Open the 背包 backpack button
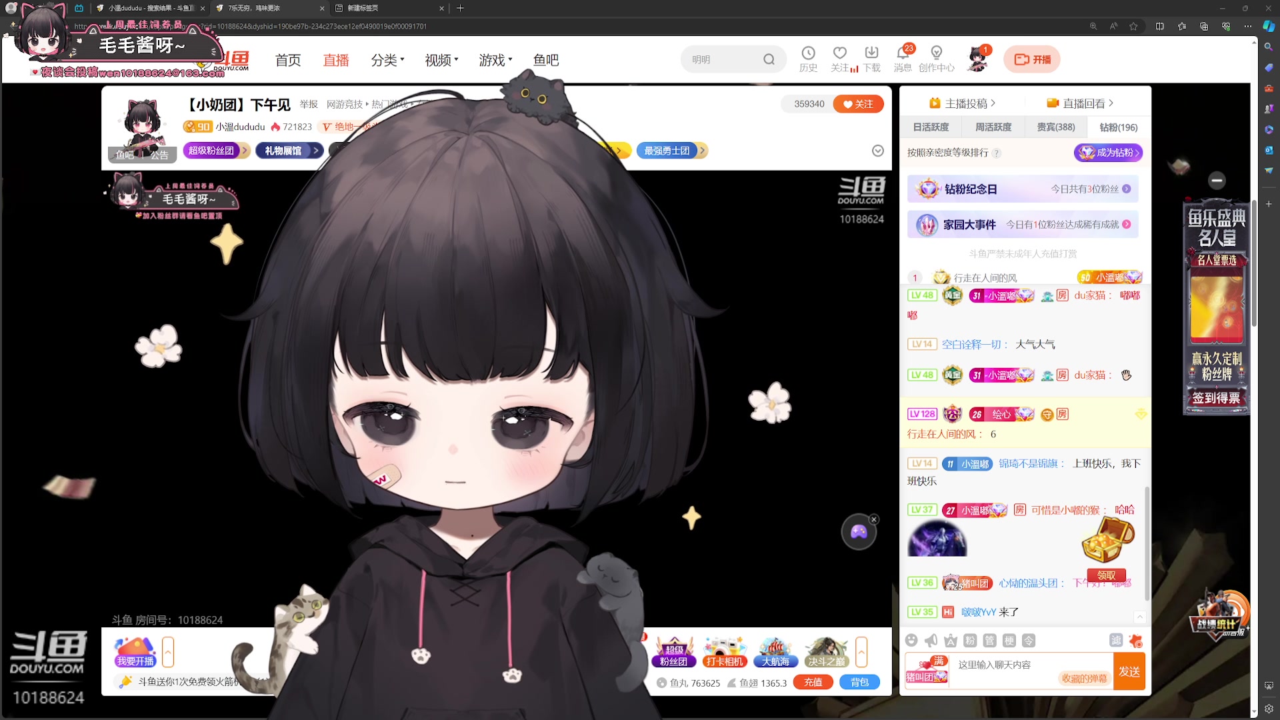Viewport: 1280px width, 720px height. click(859, 682)
